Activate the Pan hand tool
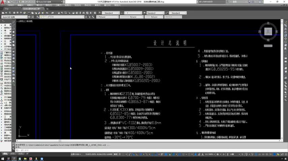 point(59,13)
